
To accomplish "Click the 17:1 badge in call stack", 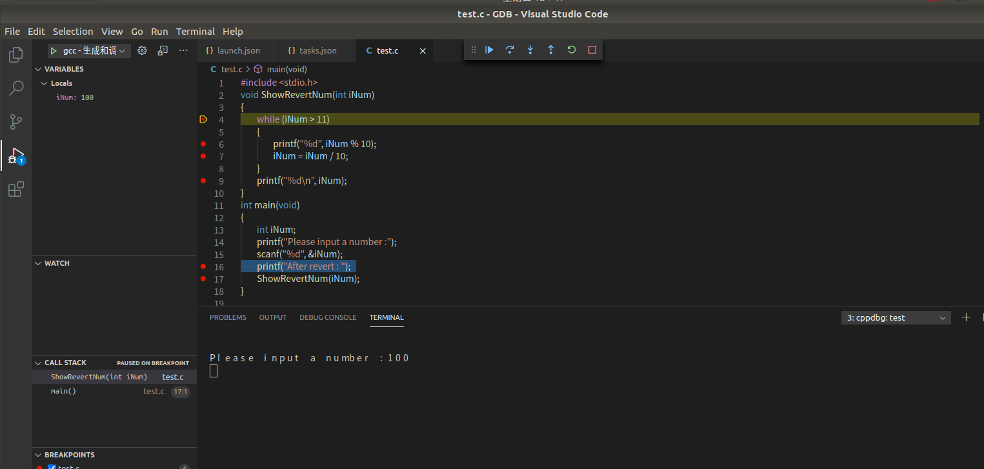I will tap(181, 392).
